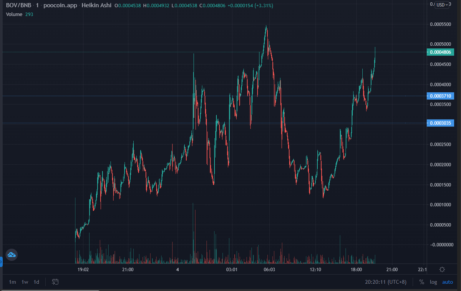Select the 1d time range
Image resolution: width=461 pixels, height=291 pixels.
(36, 282)
